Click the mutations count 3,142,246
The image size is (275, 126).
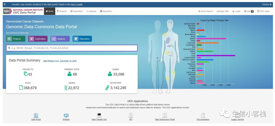point(118,88)
